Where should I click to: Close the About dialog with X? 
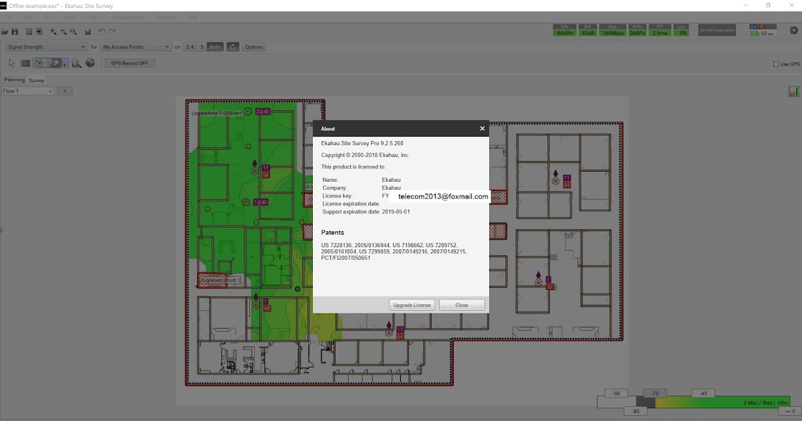tap(482, 128)
